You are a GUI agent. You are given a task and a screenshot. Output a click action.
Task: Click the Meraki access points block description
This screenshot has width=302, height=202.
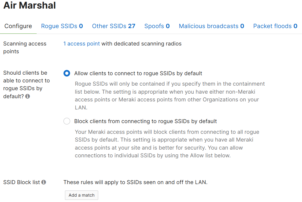[167, 144]
